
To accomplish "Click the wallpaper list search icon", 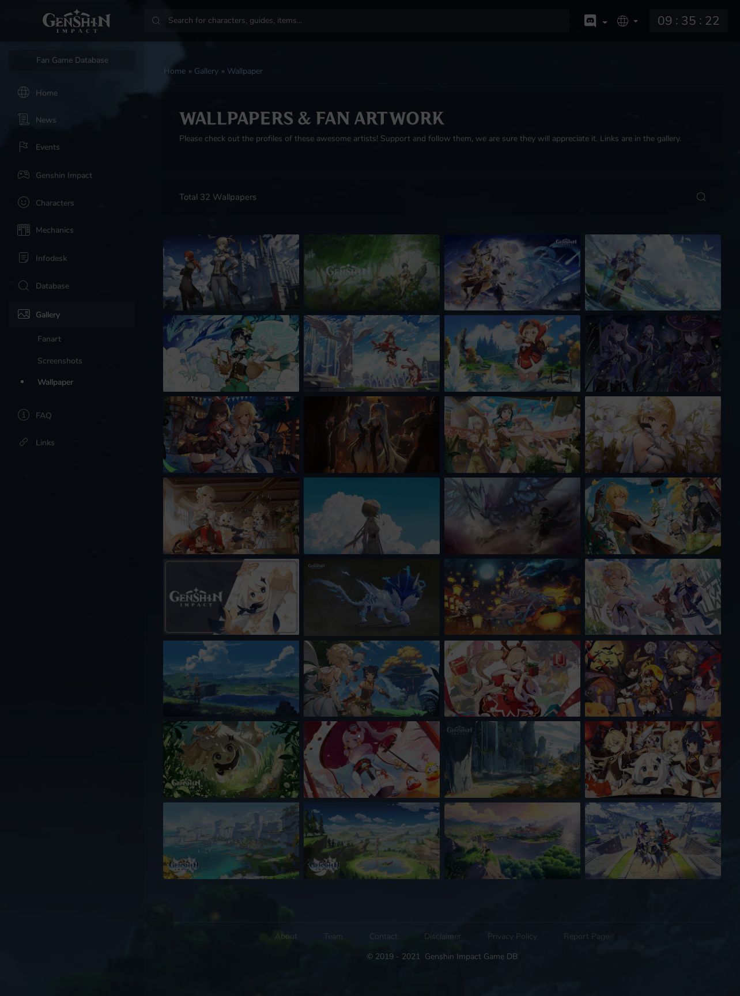I will point(701,197).
